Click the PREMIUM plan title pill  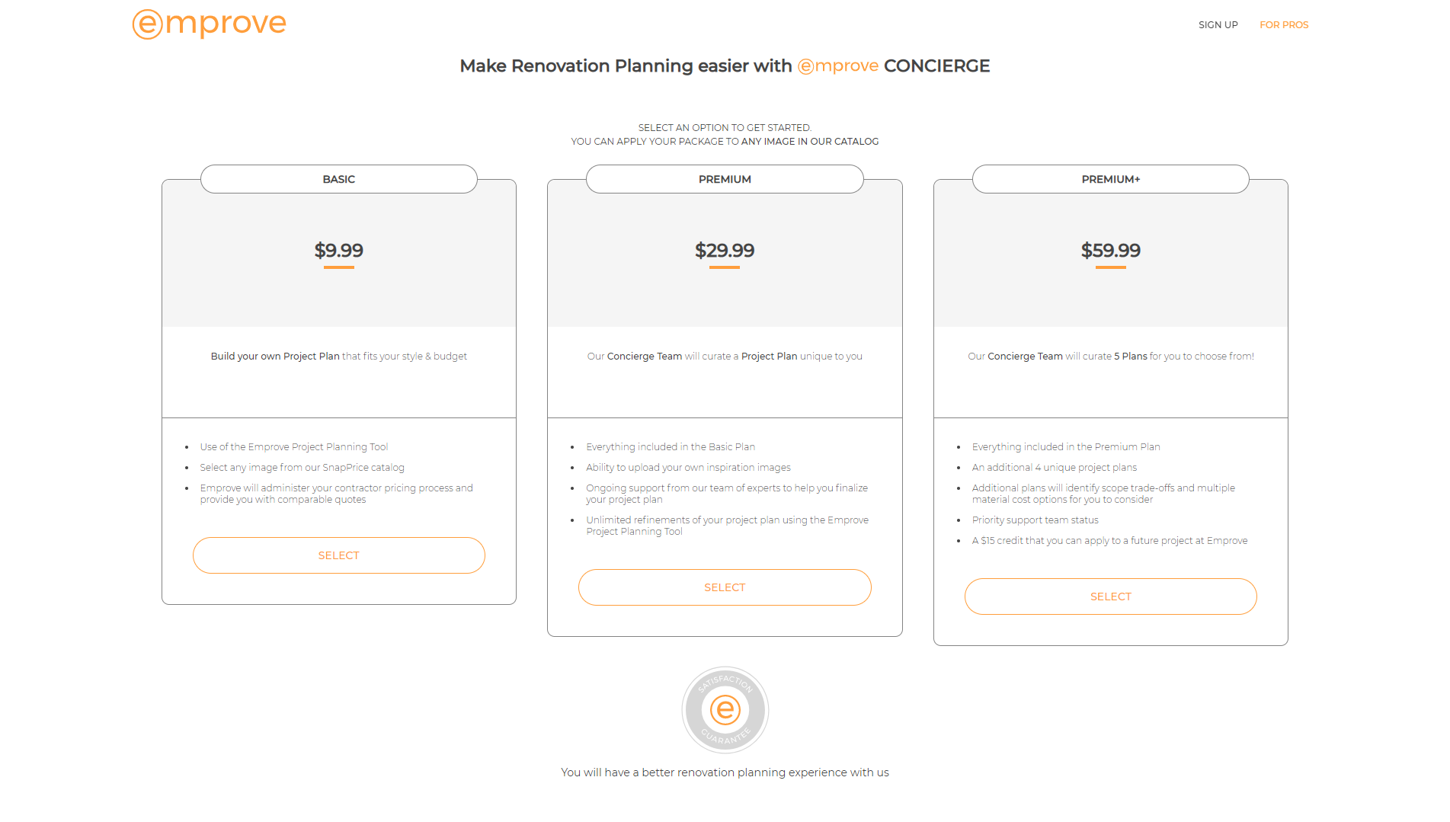[x=724, y=179]
